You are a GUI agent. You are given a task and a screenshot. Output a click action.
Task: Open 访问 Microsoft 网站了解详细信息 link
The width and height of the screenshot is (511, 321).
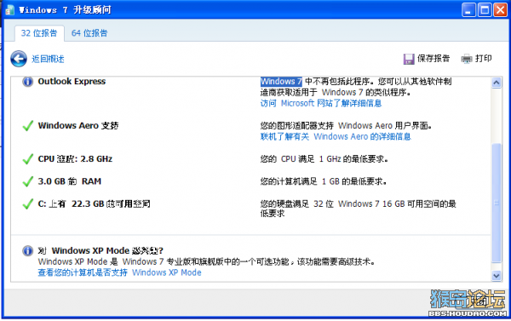321,103
